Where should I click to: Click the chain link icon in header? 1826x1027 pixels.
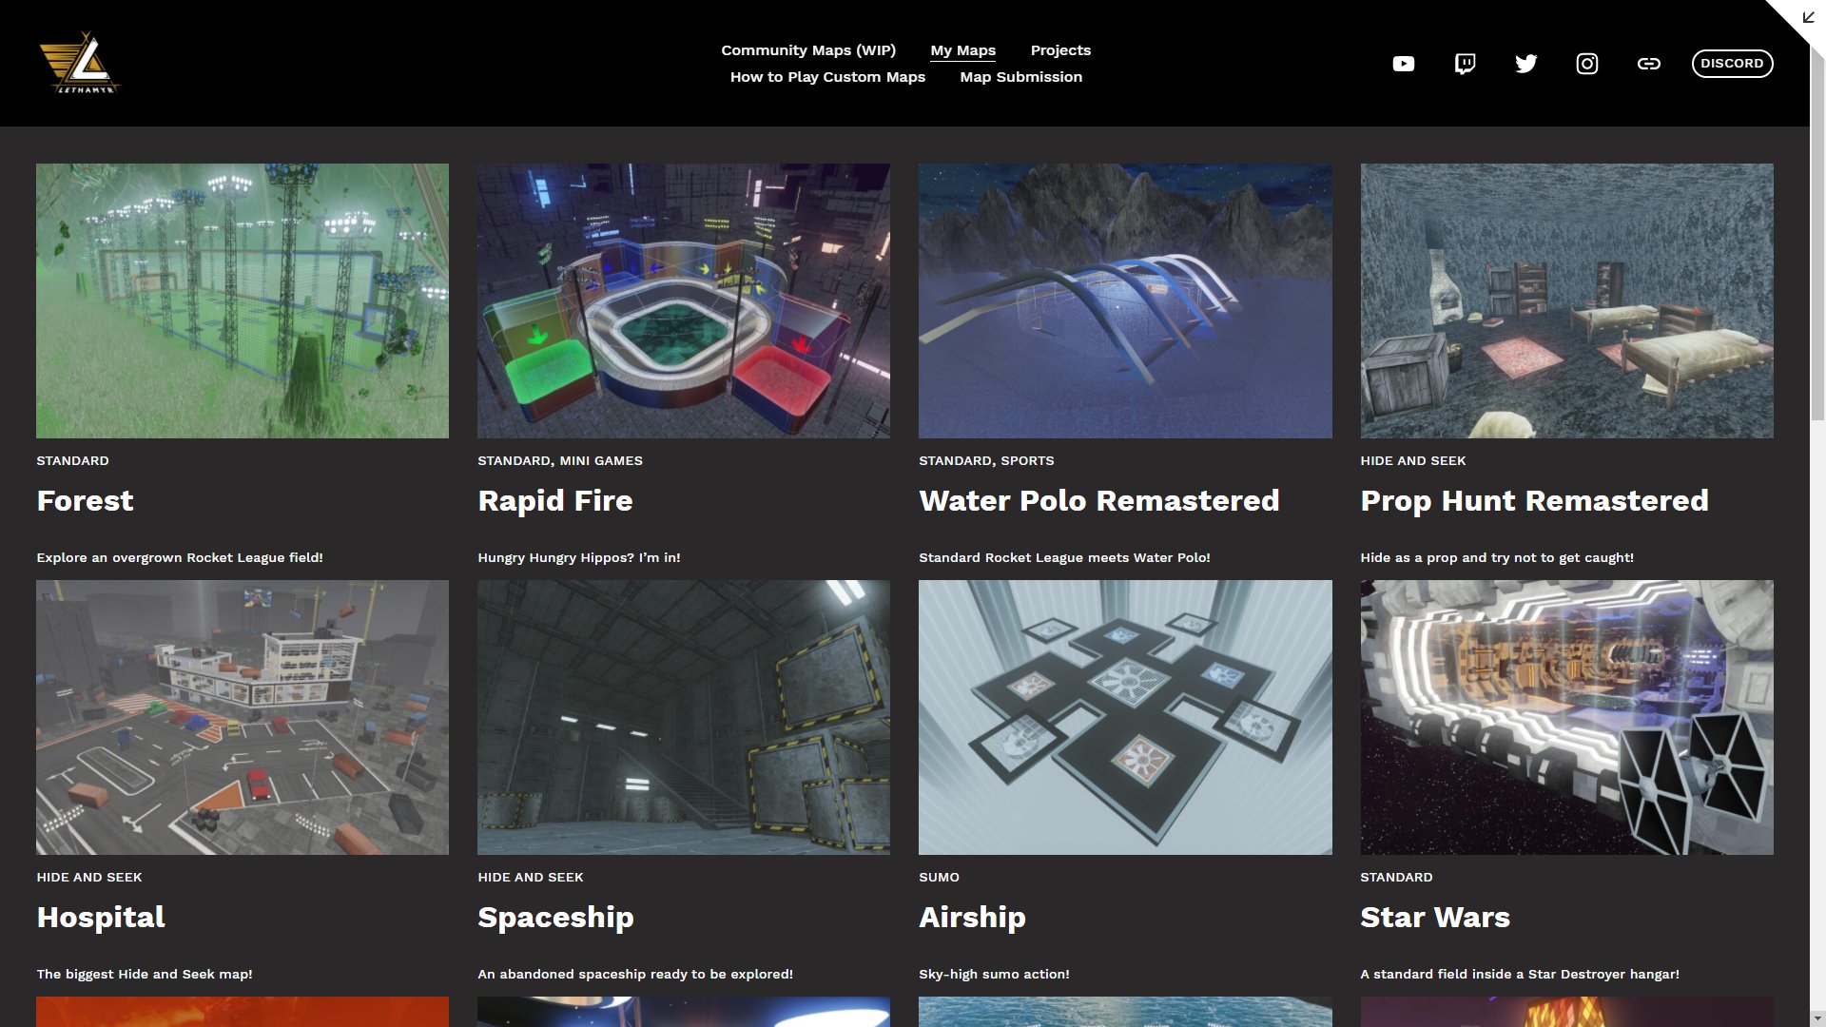1649,64
